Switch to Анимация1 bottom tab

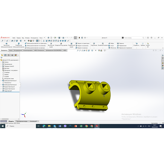click(x=33, y=121)
